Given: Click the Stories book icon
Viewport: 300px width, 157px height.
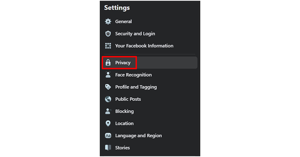Looking at the screenshot, I should (108, 148).
